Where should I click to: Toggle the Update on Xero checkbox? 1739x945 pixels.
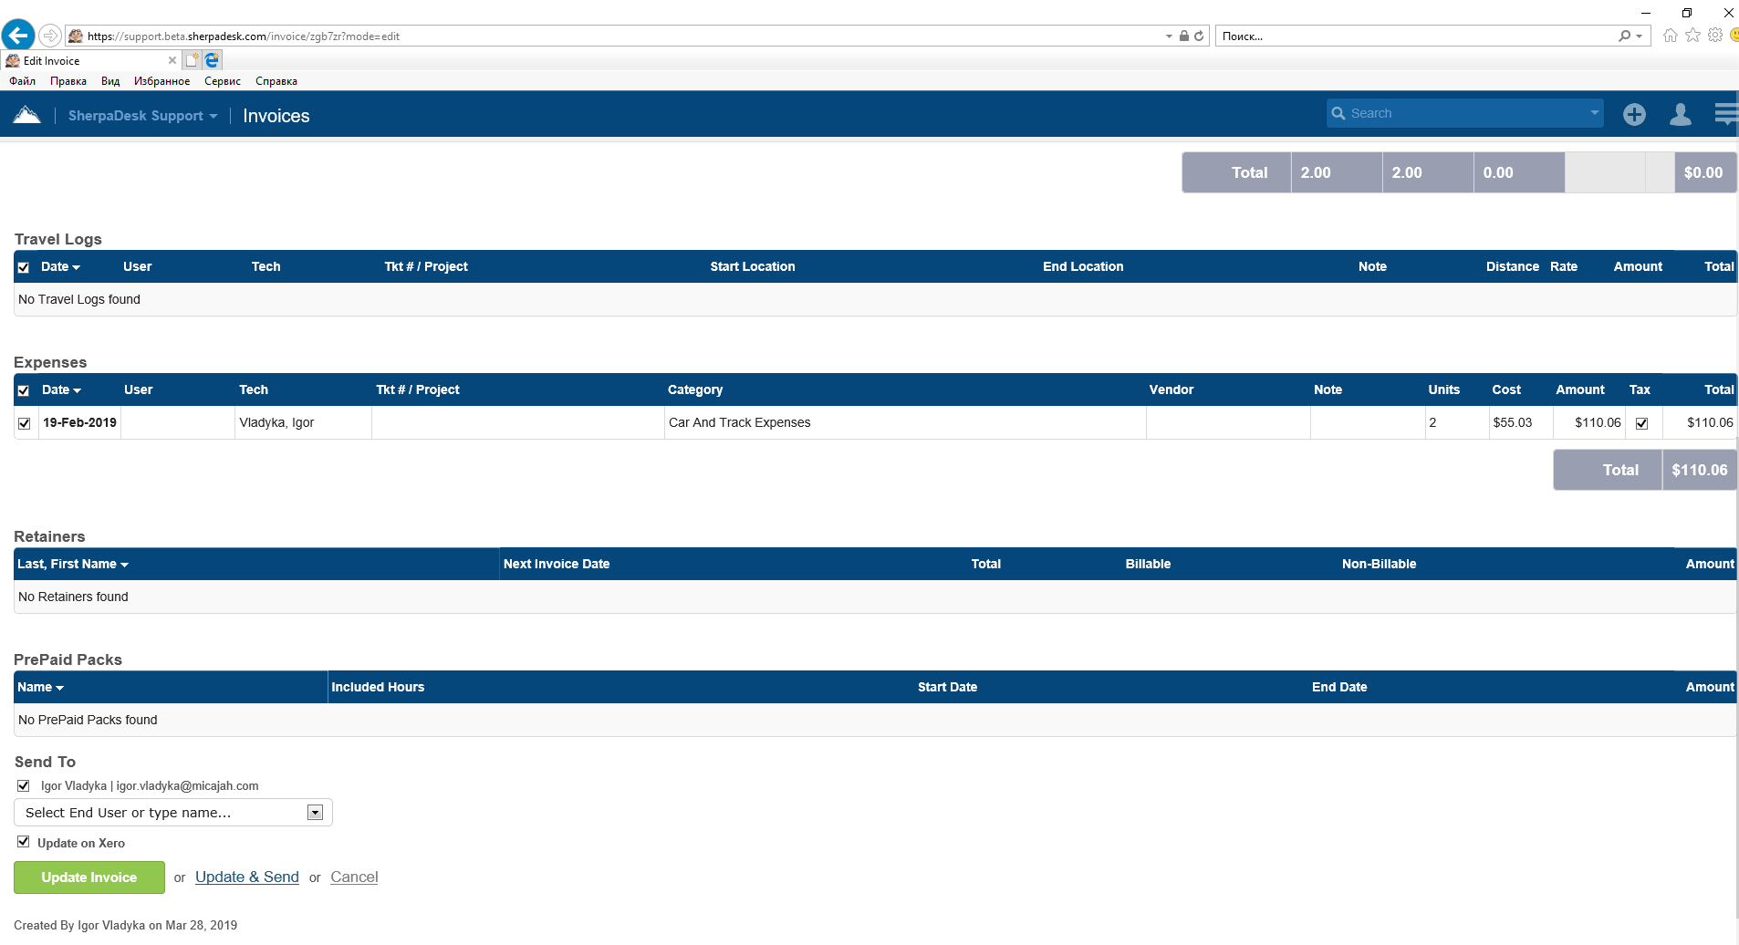[24, 842]
